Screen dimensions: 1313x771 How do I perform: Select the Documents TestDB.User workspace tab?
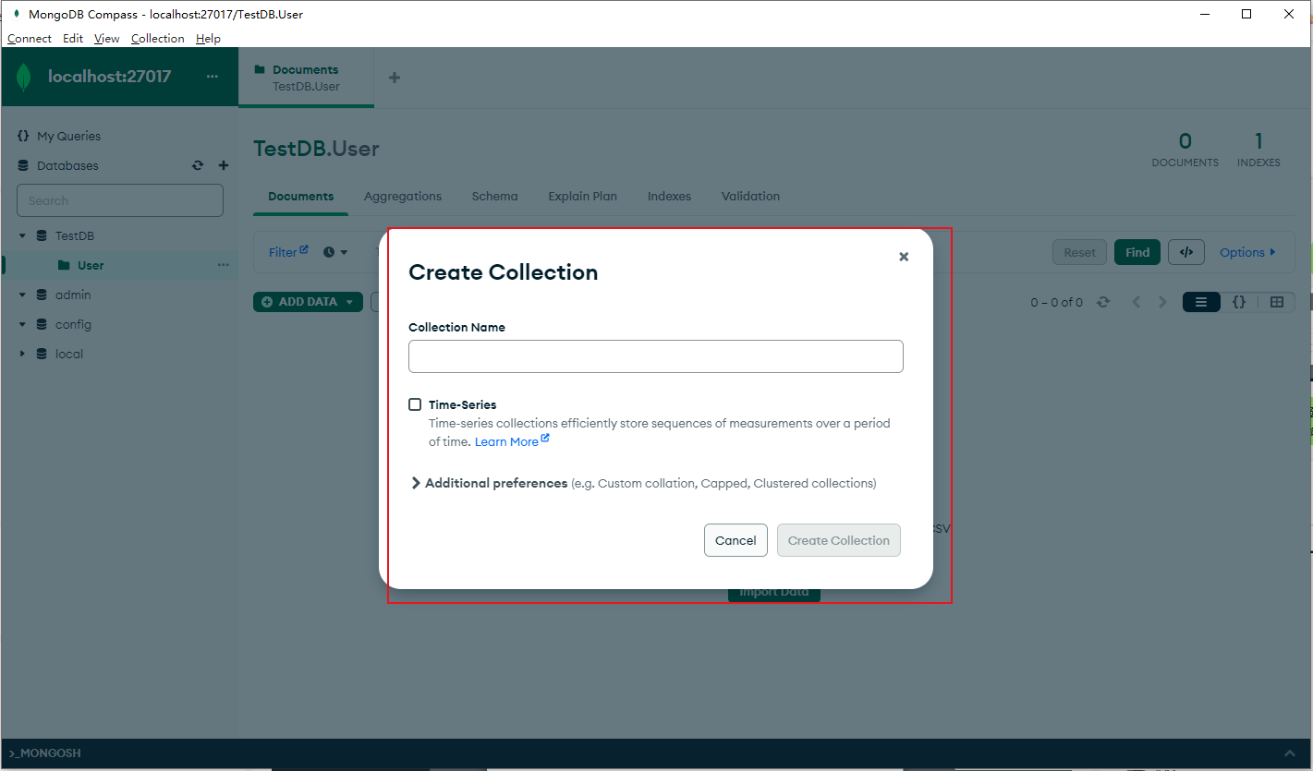coord(306,78)
